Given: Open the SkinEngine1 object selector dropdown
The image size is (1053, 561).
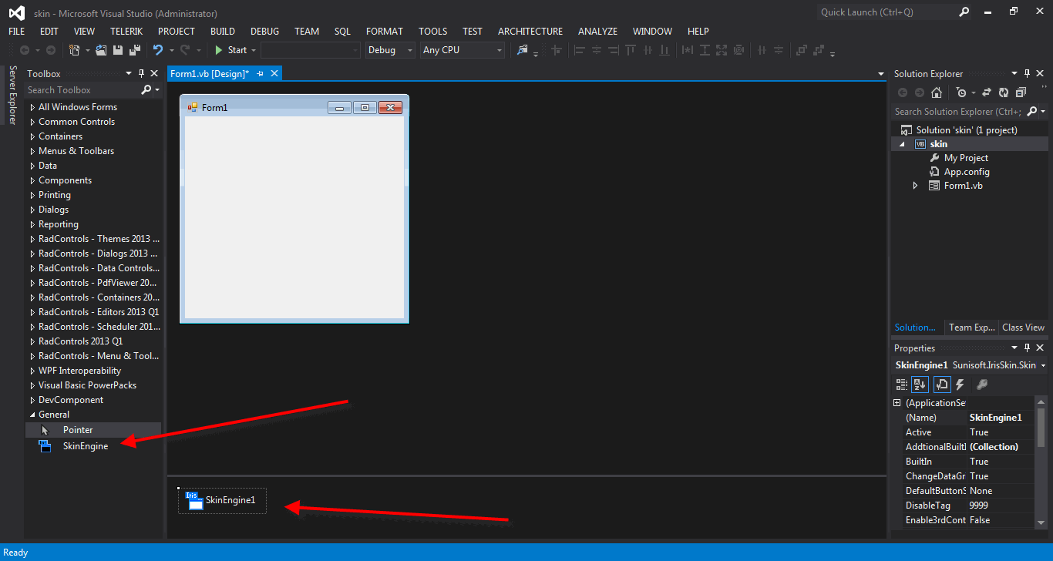Looking at the screenshot, I should pos(1043,365).
